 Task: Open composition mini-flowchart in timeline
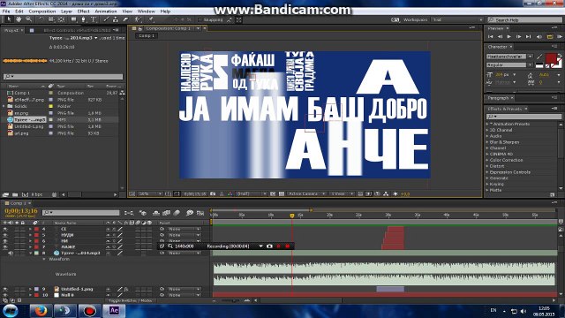[129, 213]
